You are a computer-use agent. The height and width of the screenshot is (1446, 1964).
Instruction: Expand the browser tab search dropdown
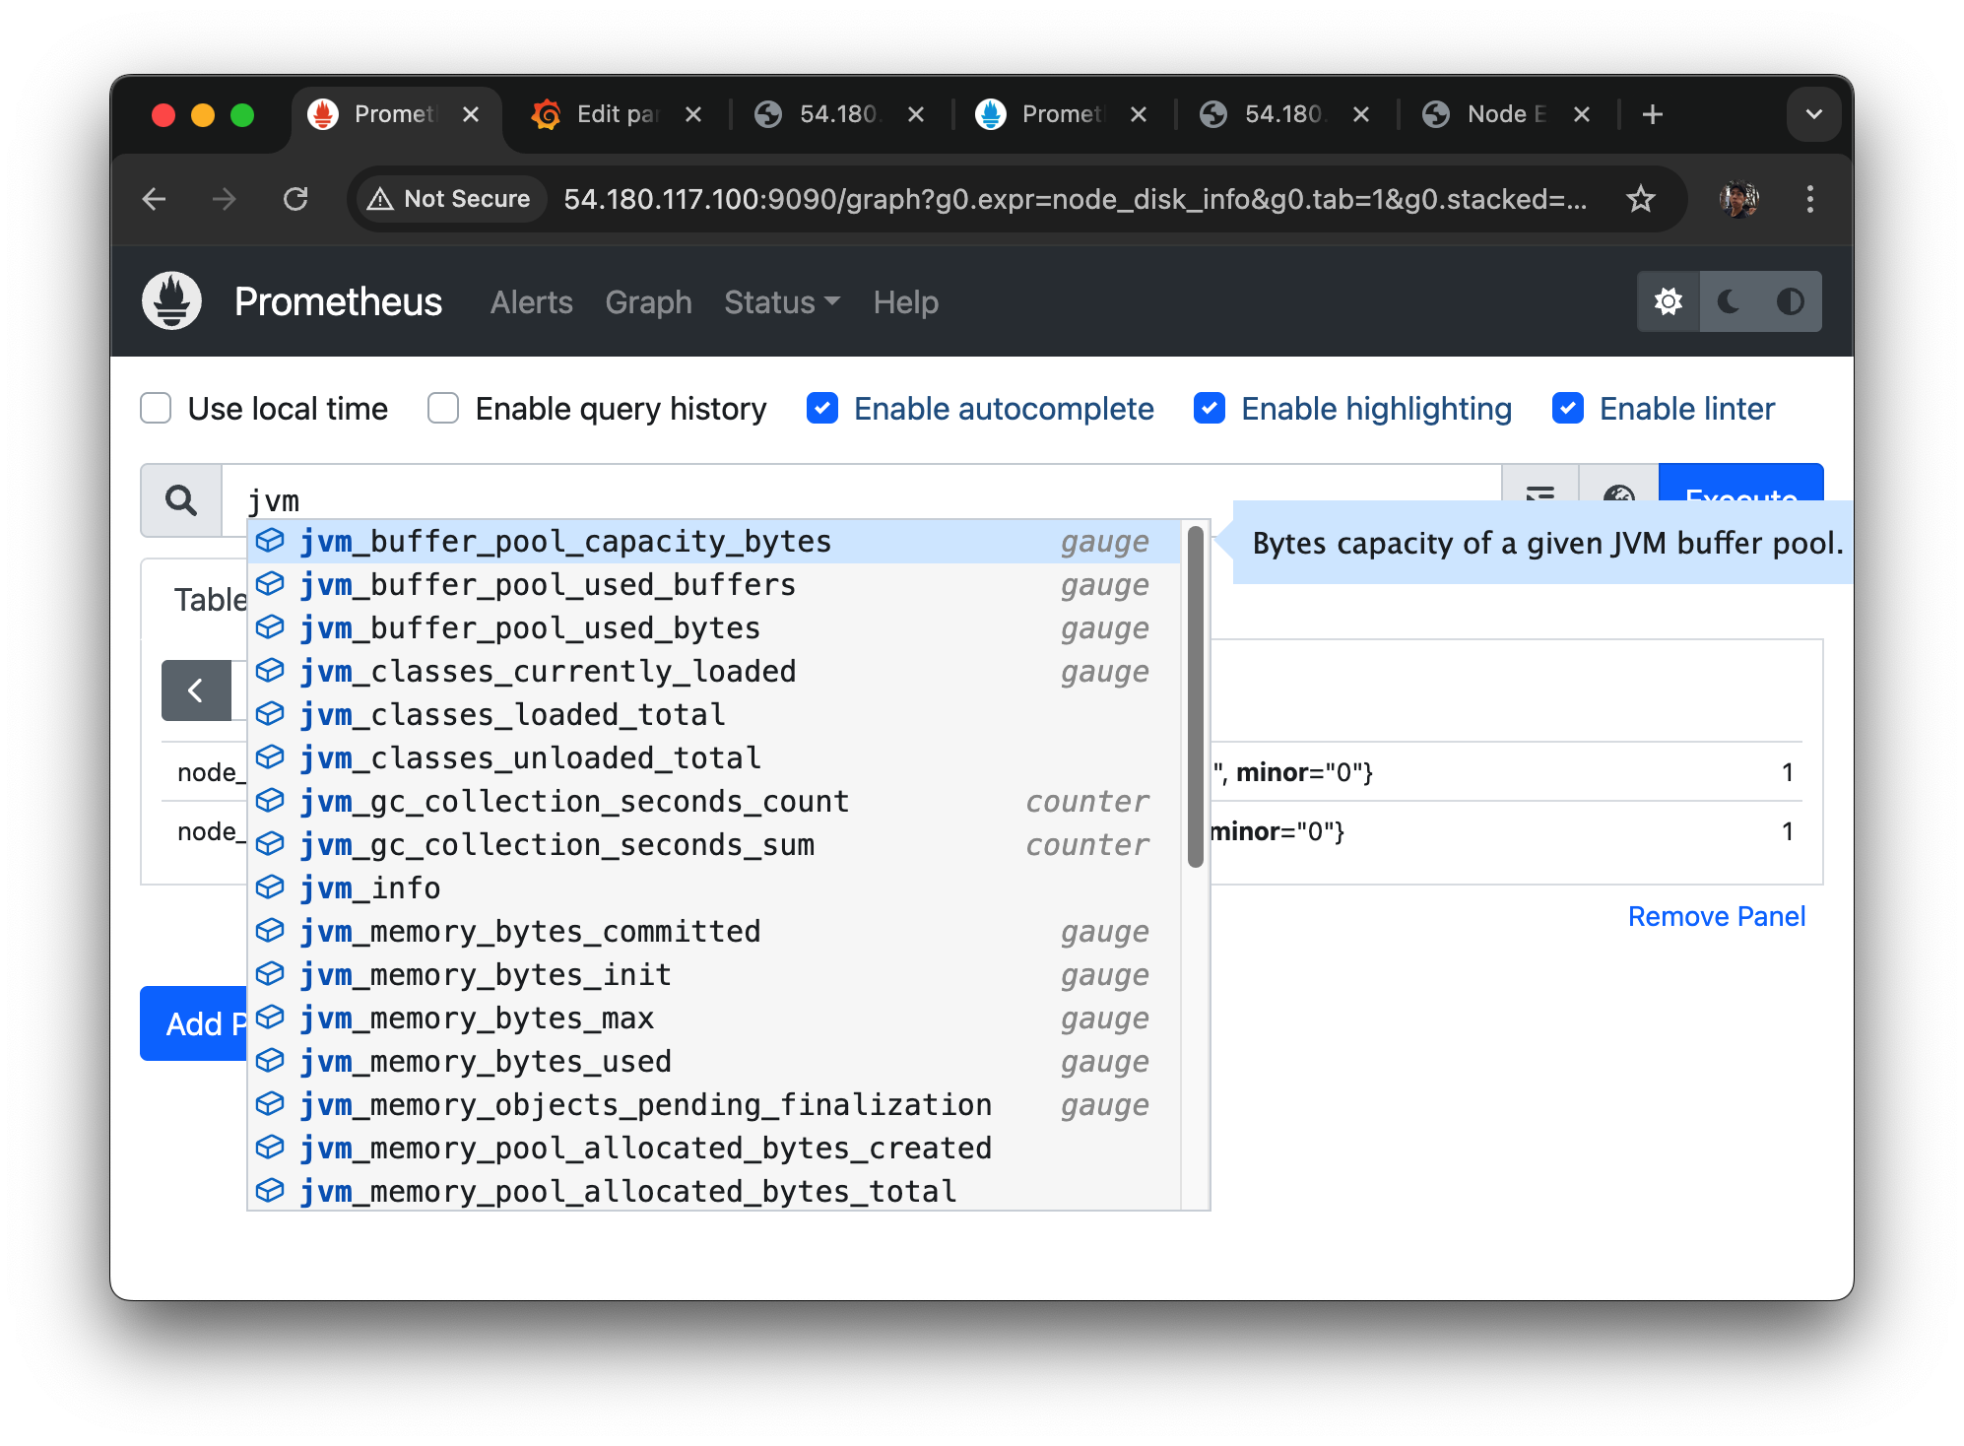coord(1813,114)
